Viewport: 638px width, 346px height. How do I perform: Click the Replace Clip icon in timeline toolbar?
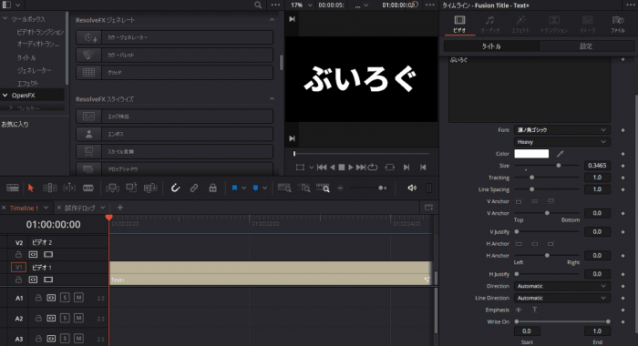click(x=150, y=188)
